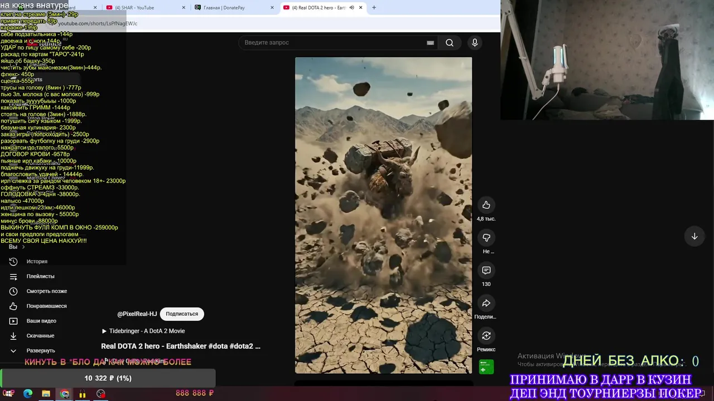The width and height of the screenshot is (714, 401).
Task: Click the Real DOTA 2 hero - Earthshaker title
Action: pyautogui.click(x=181, y=346)
